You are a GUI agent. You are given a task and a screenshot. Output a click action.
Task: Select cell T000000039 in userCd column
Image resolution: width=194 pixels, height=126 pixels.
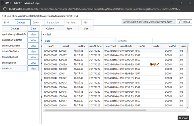(50, 65)
